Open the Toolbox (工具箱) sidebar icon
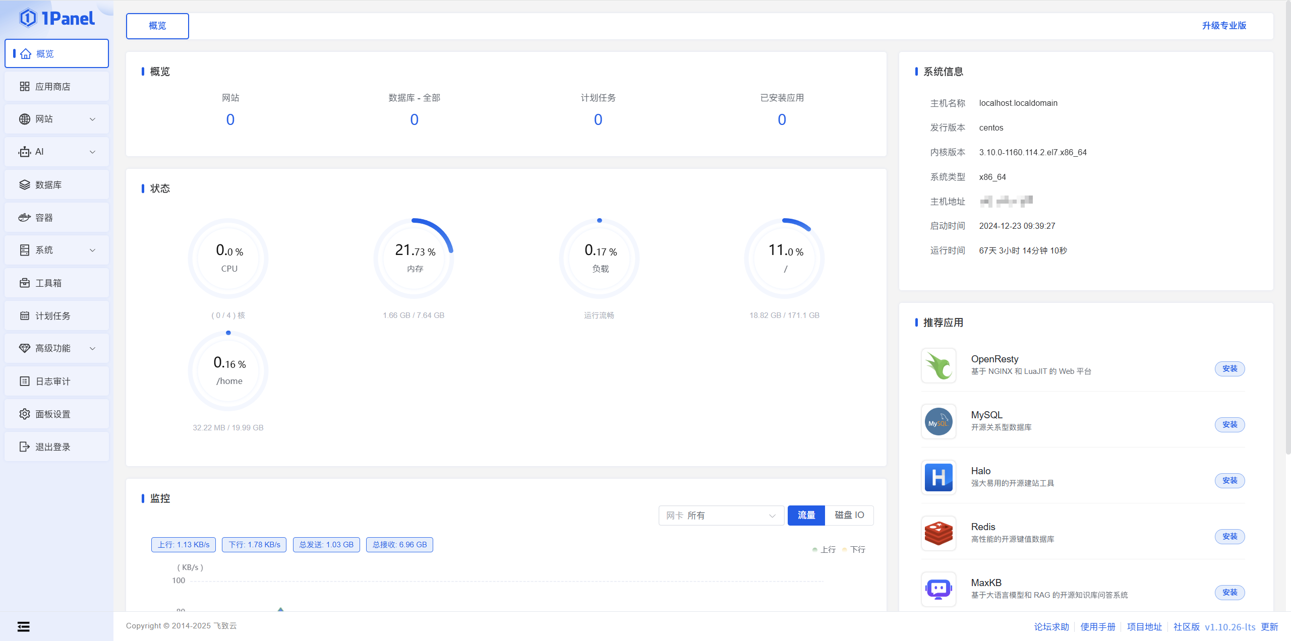The height and width of the screenshot is (641, 1291). point(25,283)
